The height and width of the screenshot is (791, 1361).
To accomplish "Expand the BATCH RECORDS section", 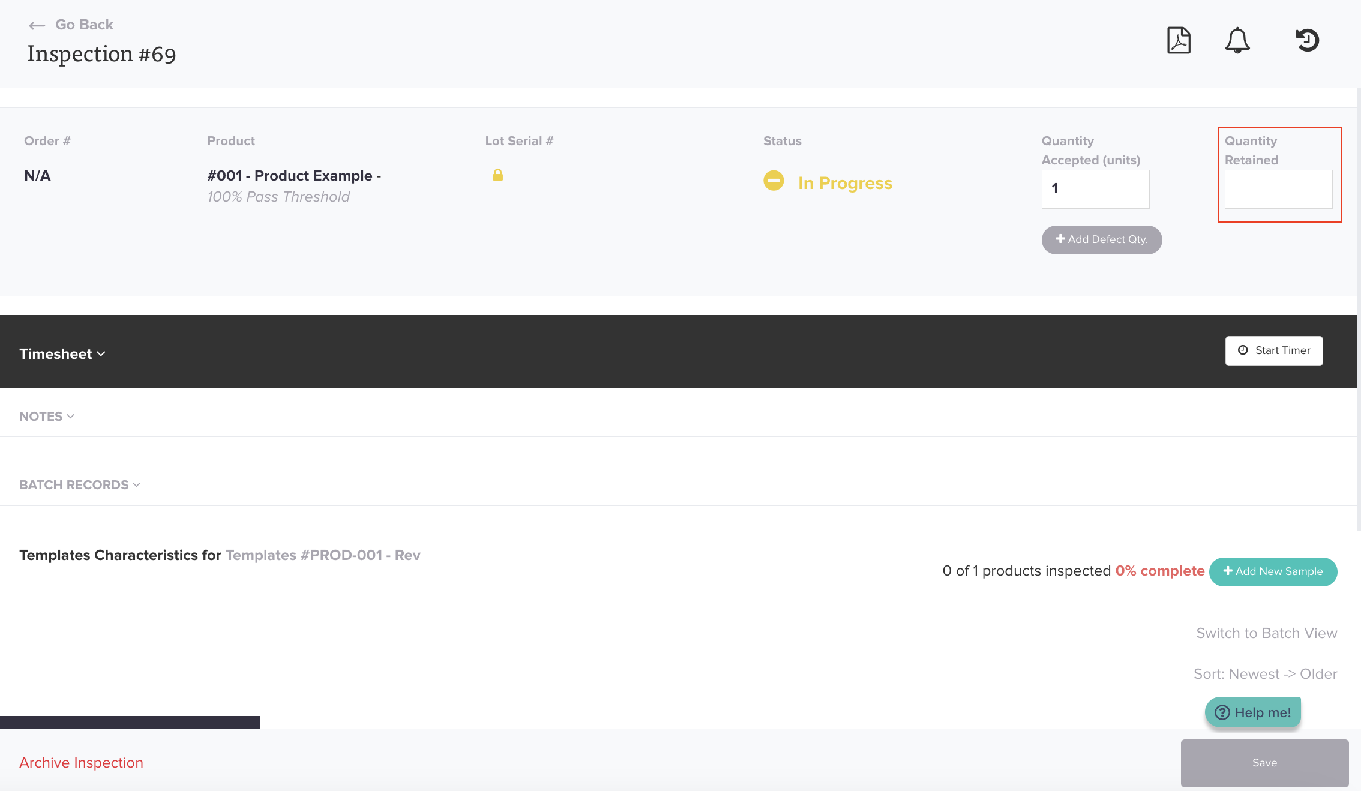I will pos(80,485).
